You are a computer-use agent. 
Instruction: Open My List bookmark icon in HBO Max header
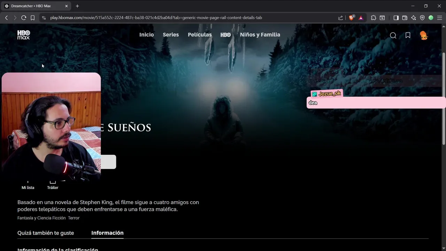pos(408,35)
